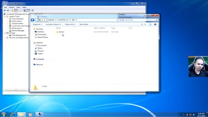Open recent locations dropdown beside nav arrows
208x117 pixels.
click(x=39, y=20)
